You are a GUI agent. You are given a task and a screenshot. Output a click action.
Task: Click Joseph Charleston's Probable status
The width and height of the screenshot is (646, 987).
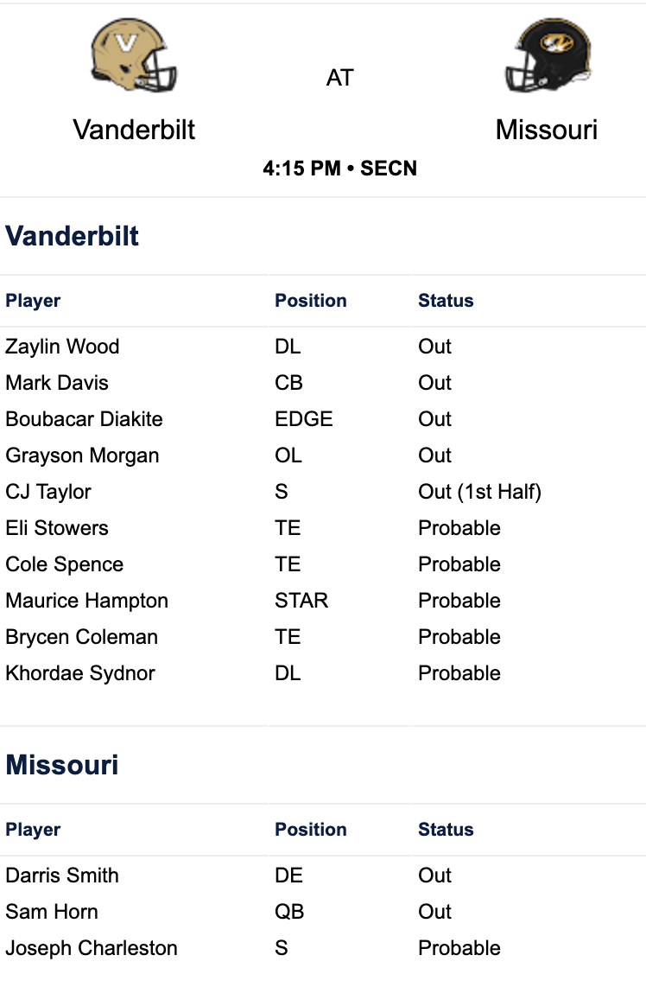[459, 948]
